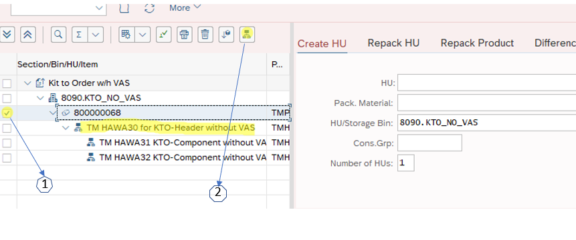The width and height of the screenshot is (576, 240).
Task: Click the layout settings grid icon
Action: (x=126, y=35)
